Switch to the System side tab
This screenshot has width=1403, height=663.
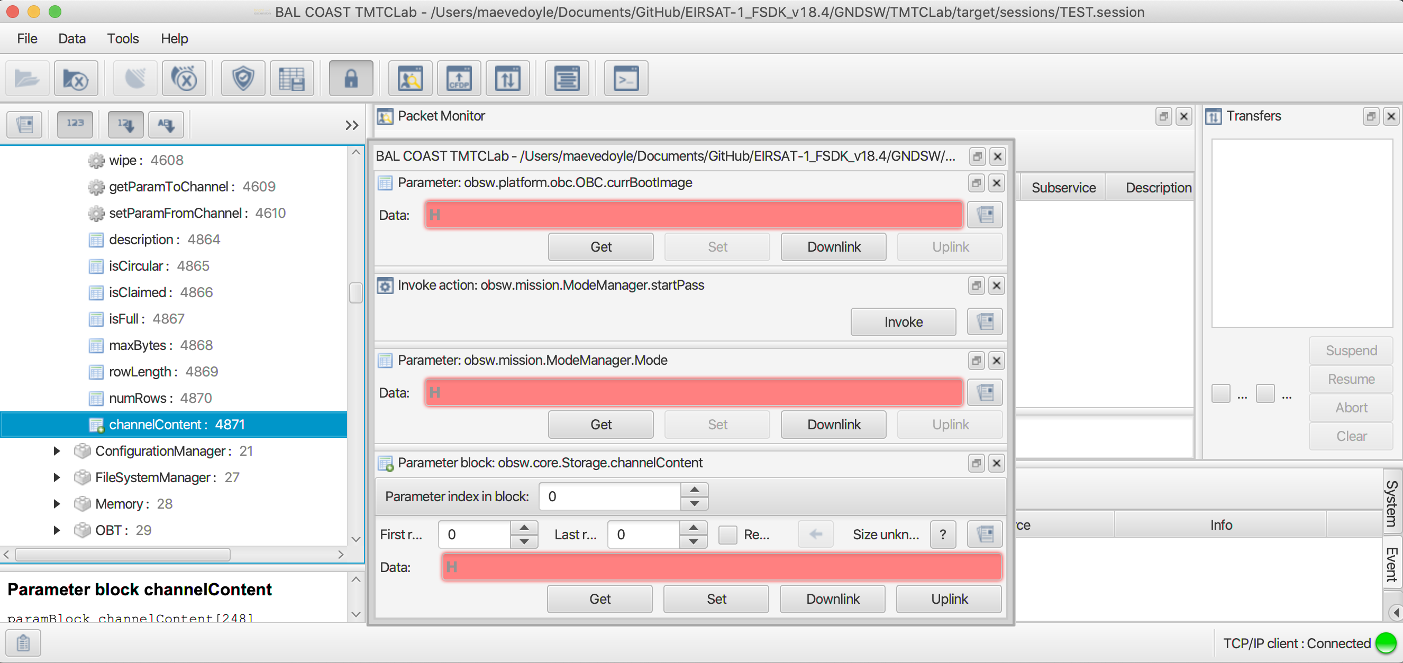[x=1392, y=503]
